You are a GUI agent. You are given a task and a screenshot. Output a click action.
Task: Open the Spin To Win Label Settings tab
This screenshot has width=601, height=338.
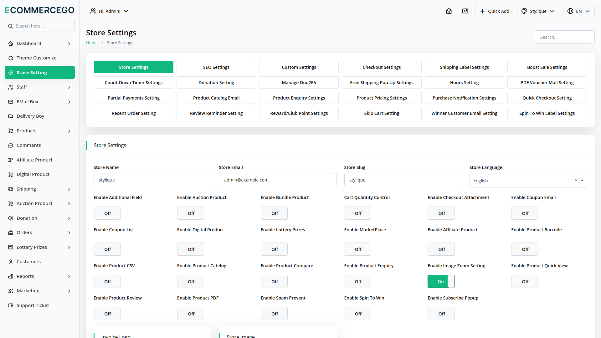pos(547,113)
